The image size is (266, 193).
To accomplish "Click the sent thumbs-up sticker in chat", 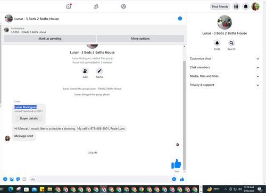I will (176, 164).
